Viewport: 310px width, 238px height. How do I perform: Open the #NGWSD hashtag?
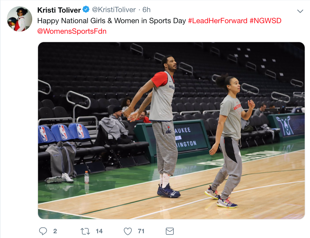point(266,21)
